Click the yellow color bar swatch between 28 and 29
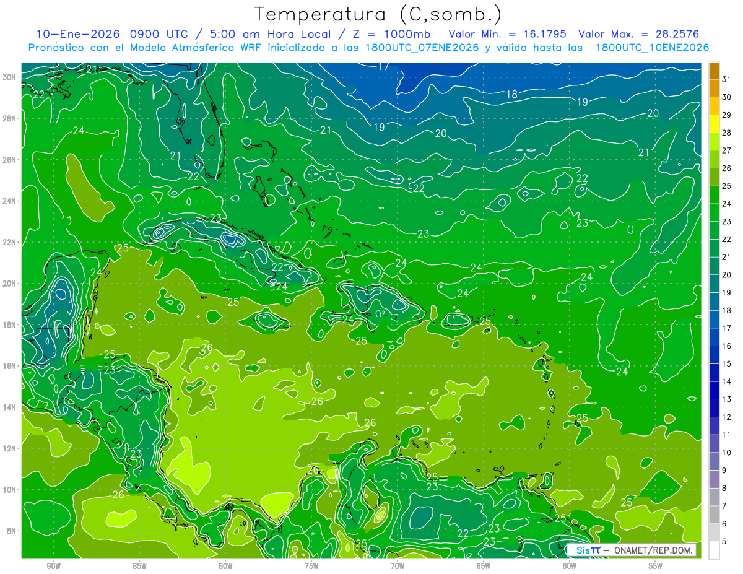This screenshot has height=574, width=743. point(714,124)
